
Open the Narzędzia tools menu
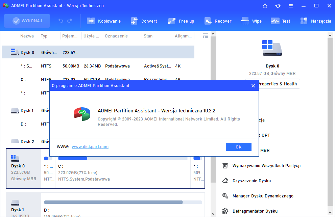tap(315, 21)
